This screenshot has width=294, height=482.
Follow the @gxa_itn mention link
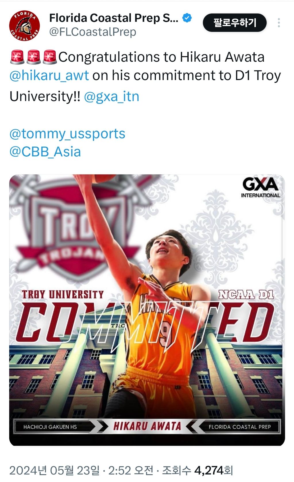pyautogui.click(x=111, y=96)
